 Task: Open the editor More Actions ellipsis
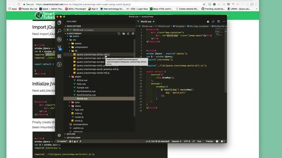[x=224, y=22]
